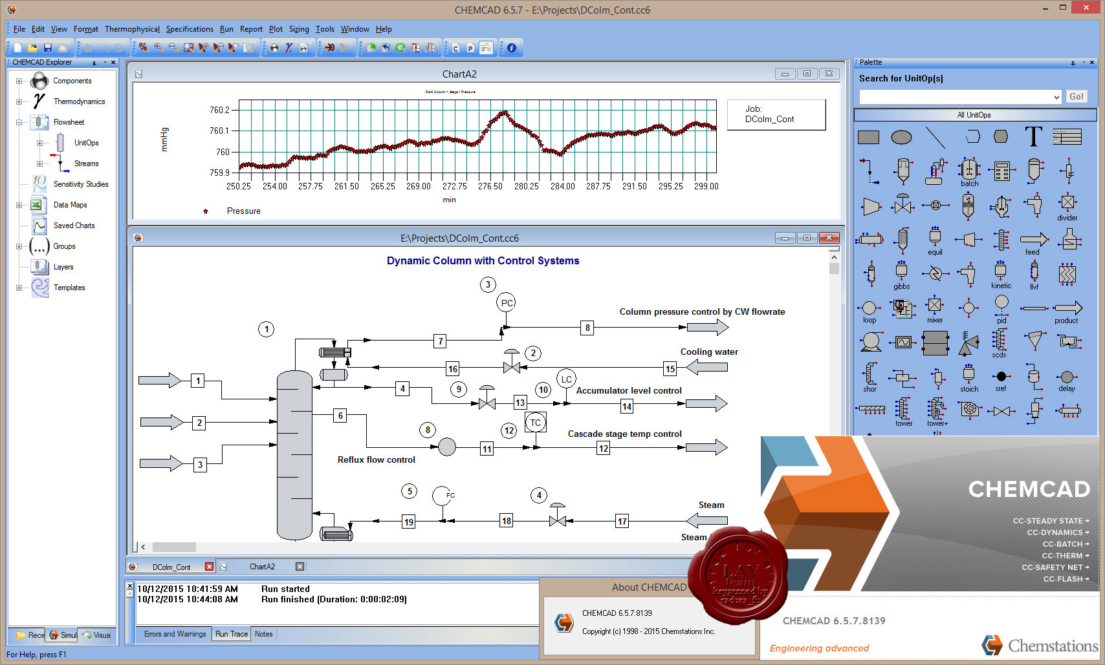Select the divider UnitOp in the palette
Image resolution: width=1105 pixels, height=665 pixels.
tap(1067, 207)
